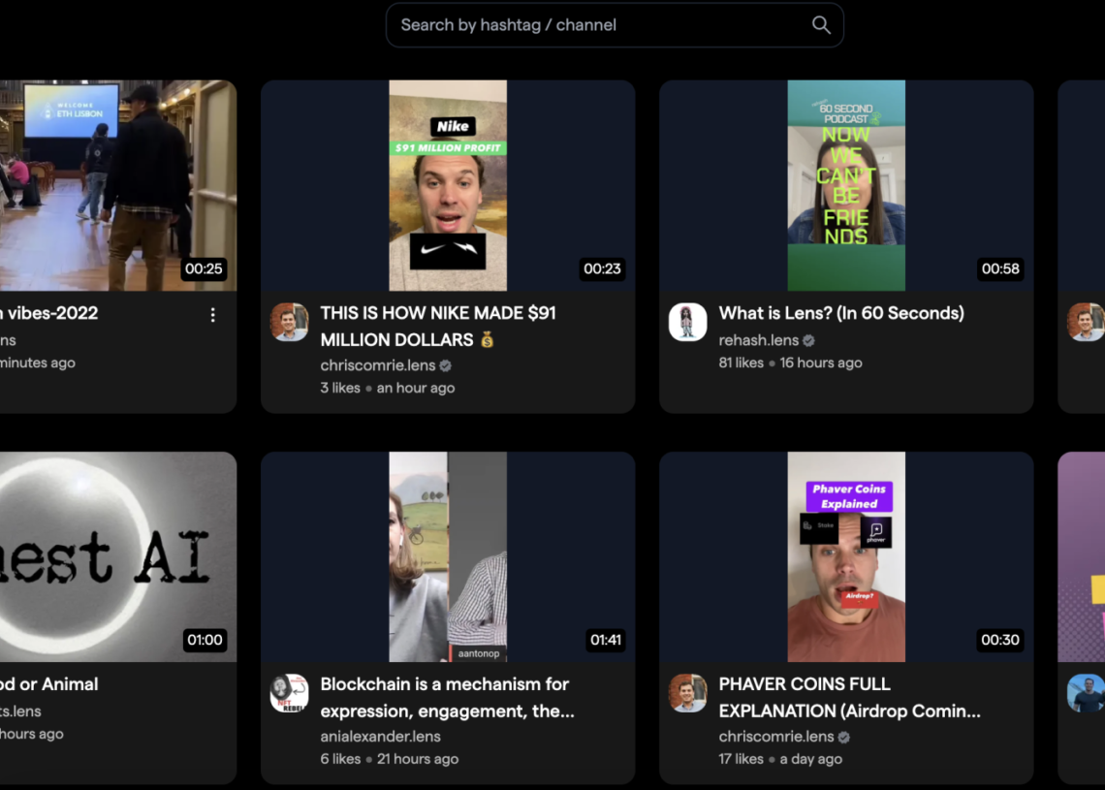
Task: Click rehash.lens channel avatar icon
Action: pyautogui.click(x=687, y=322)
